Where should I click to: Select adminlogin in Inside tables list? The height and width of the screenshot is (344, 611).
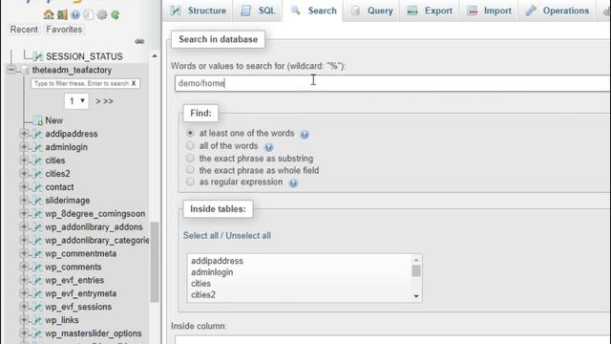click(x=212, y=272)
